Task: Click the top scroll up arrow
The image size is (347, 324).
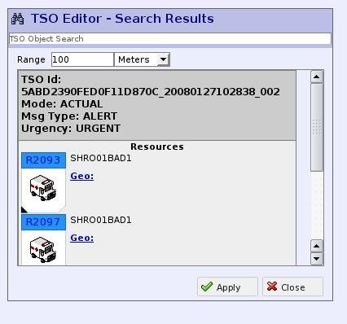Action: 317,77
